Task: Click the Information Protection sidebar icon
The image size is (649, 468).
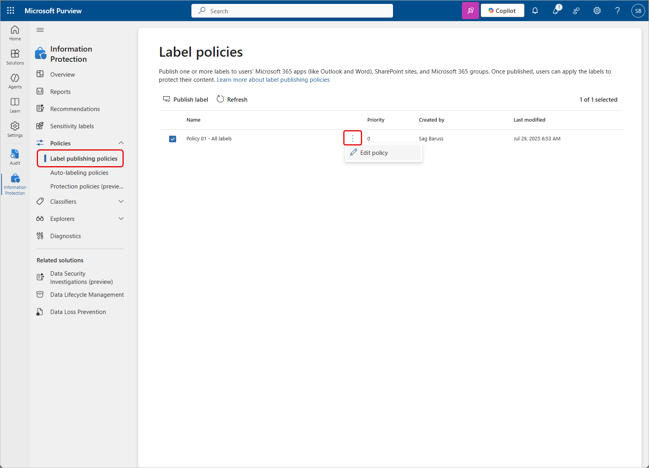Action: [15, 182]
